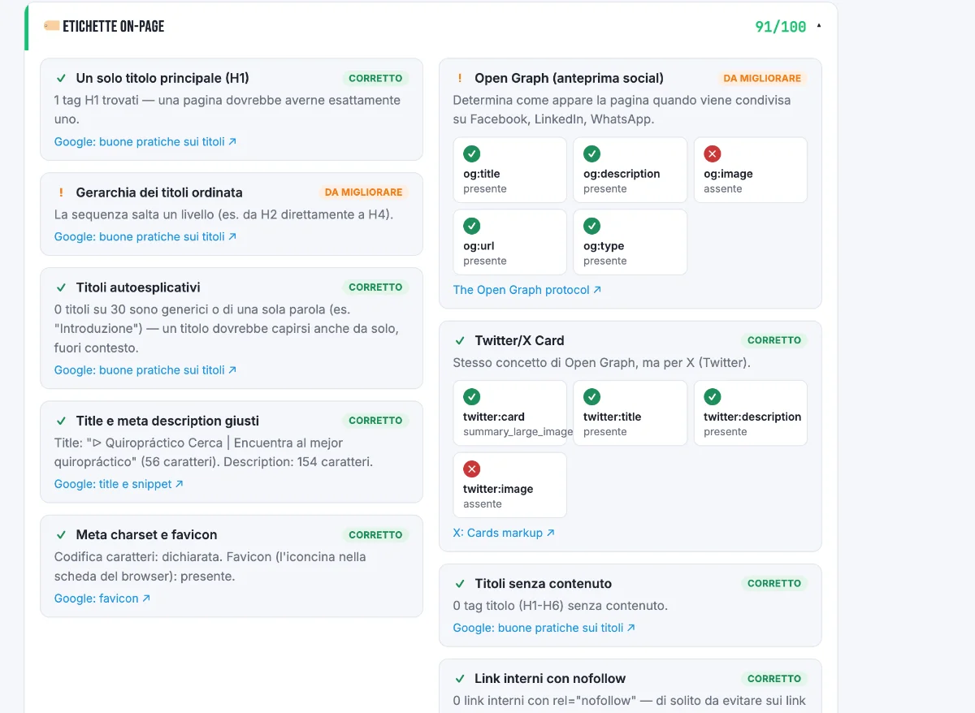Click the warning icon next to Gerarchia dei titoli ordinata

pos(61,192)
